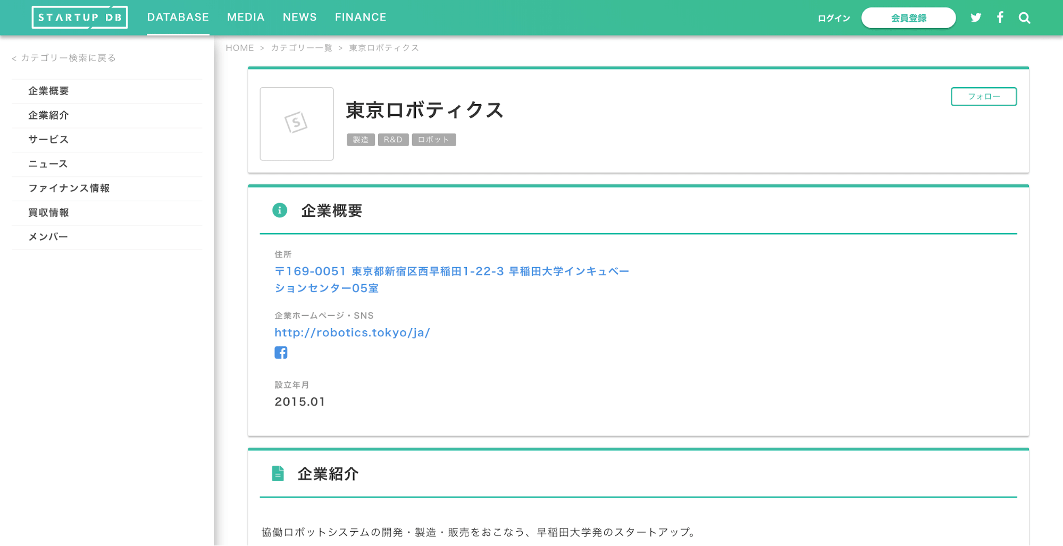The width and height of the screenshot is (1063, 546).
Task: Open the Twitter icon in header
Action: 976,18
